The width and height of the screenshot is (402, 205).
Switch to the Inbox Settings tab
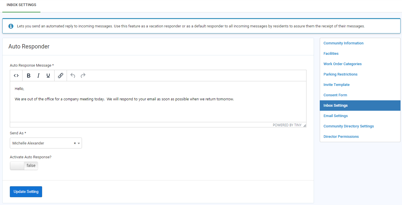click(21, 5)
